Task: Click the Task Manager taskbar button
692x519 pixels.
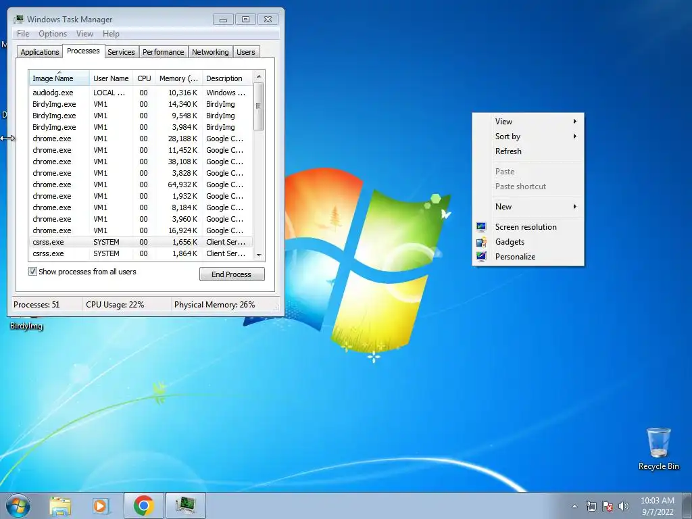Action: [185, 505]
